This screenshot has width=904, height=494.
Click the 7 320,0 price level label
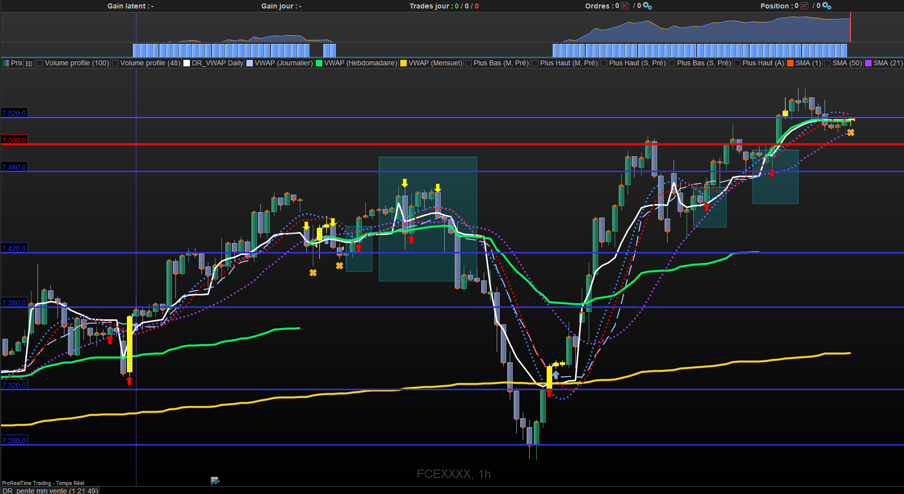pyautogui.click(x=14, y=385)
